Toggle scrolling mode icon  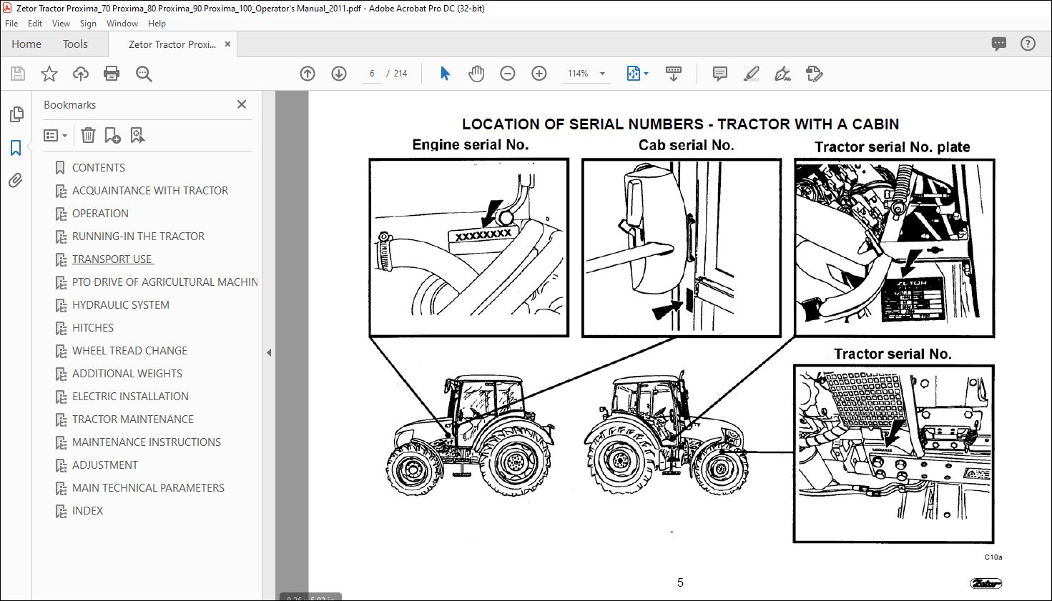[x=674, y=74]
